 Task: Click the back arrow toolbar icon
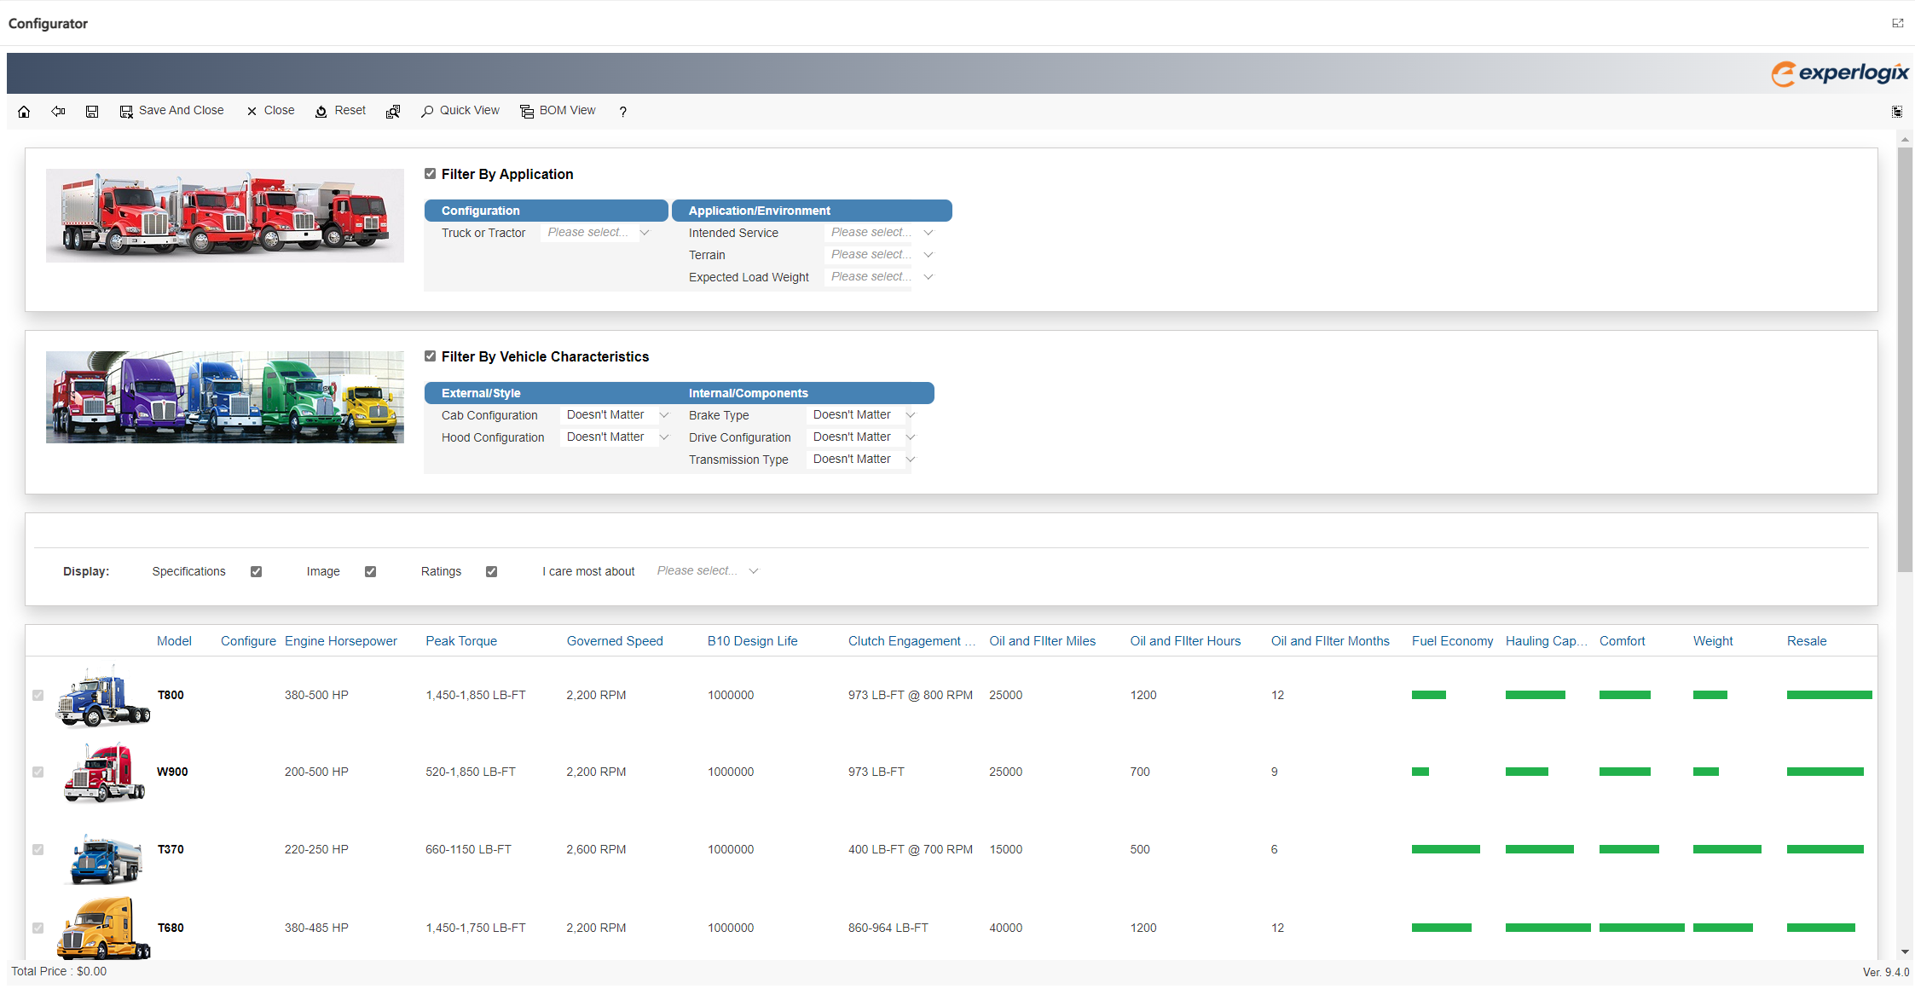58,112
